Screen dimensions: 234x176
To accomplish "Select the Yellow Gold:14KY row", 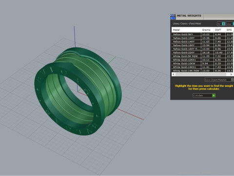I will click(x=203, y=42).
